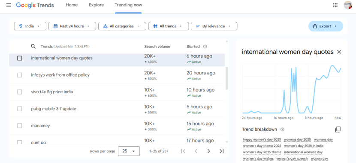This screenshot has height=163, width=356.
Task: Switch to the Explore tab
Action: [x=96, y=5]
